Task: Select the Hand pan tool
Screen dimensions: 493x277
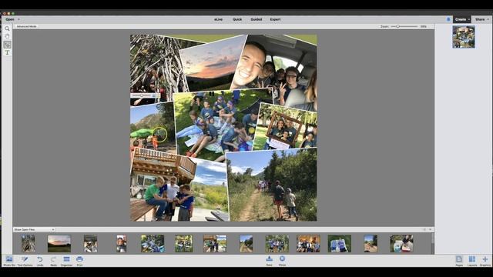Action: tap(7, 36)
